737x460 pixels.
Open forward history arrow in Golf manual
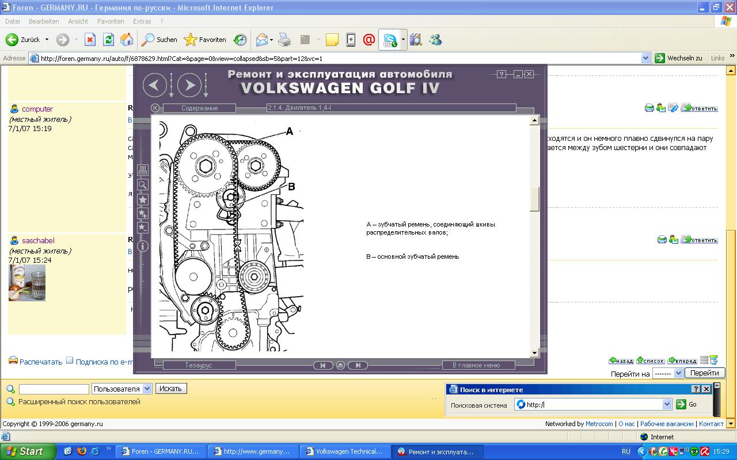pos(206,85)
